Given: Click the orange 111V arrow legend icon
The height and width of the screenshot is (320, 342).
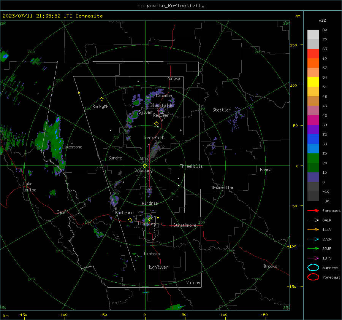Looking at the screenshot, I should tap(313, 229).
